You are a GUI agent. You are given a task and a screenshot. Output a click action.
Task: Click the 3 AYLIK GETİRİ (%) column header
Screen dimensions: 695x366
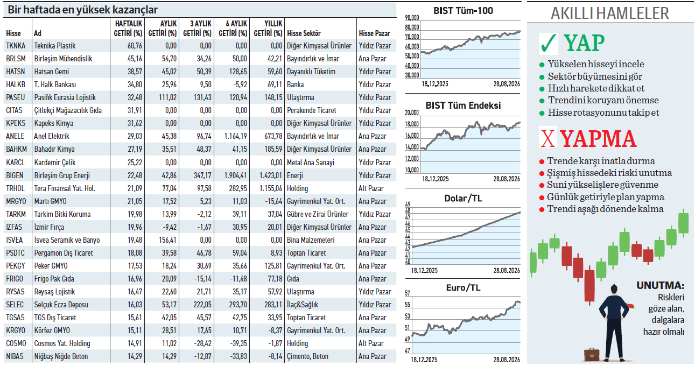pyautogui.click(x=196, y=29)
